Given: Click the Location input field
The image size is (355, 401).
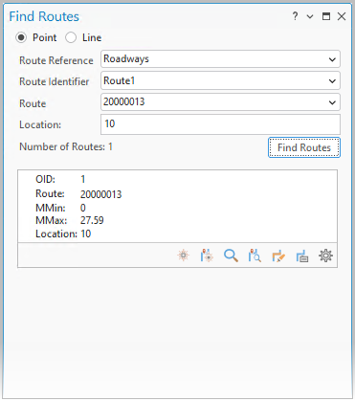Looking at the screenshot, I should click(220, 124).
